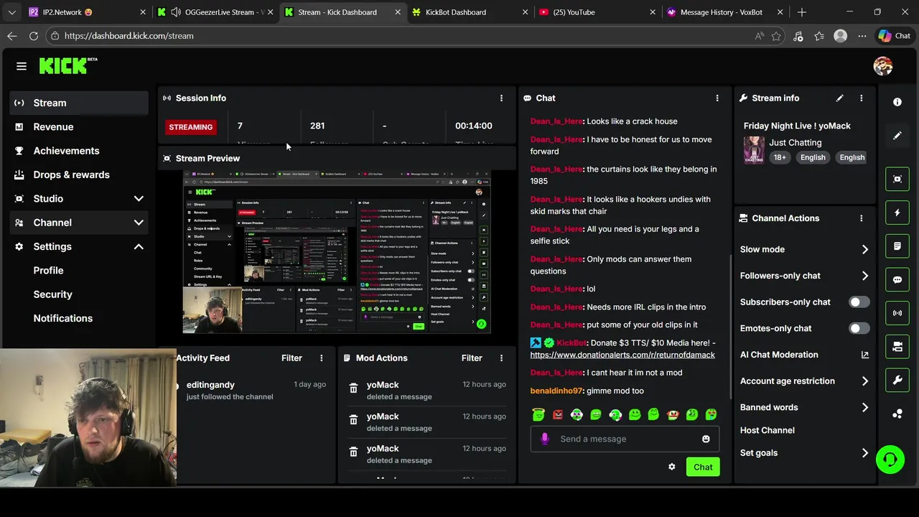Click the Send a message field
919x517 pixels.
tap(625, 439)
